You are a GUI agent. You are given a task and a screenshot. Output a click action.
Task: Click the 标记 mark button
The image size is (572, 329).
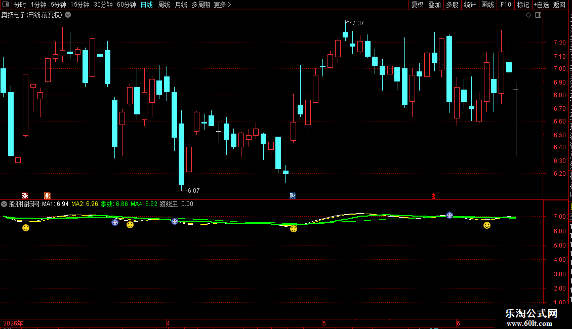pos(523,5)
